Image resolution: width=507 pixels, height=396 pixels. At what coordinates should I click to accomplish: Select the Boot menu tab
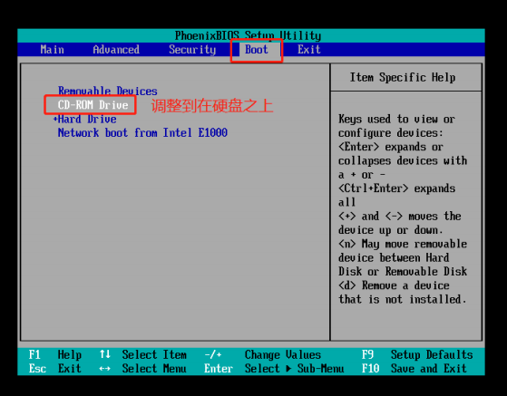(x=257, y=50)
